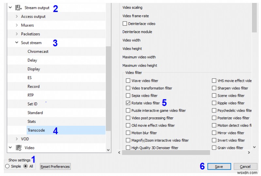The width and height of the screenshot is (261, 176).
Task: Click the Reset Preferences button
Action: tap(55, 167)
